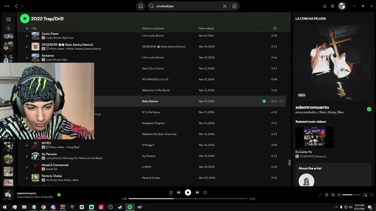
Task: Go to Spotify Home
Action: click(x=141, y=6)
